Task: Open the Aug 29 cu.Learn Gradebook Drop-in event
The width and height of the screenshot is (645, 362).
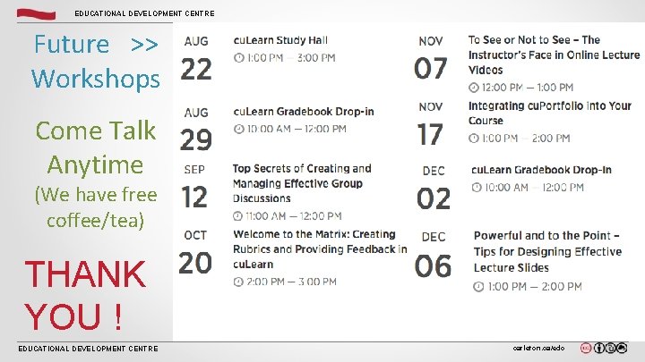Action: point(304,112)
